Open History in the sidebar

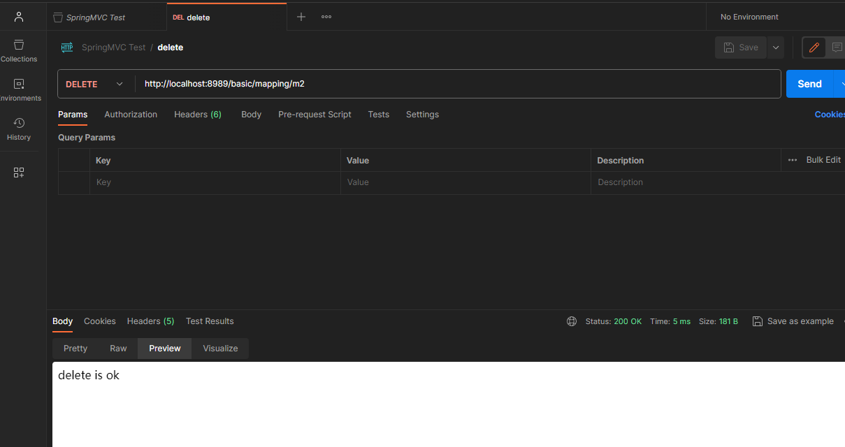(19, 129)
